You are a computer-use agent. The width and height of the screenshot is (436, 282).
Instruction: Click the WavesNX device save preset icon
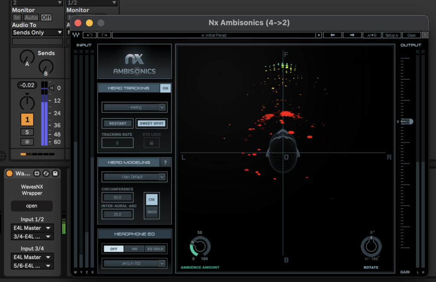click(x=55, y=173)
